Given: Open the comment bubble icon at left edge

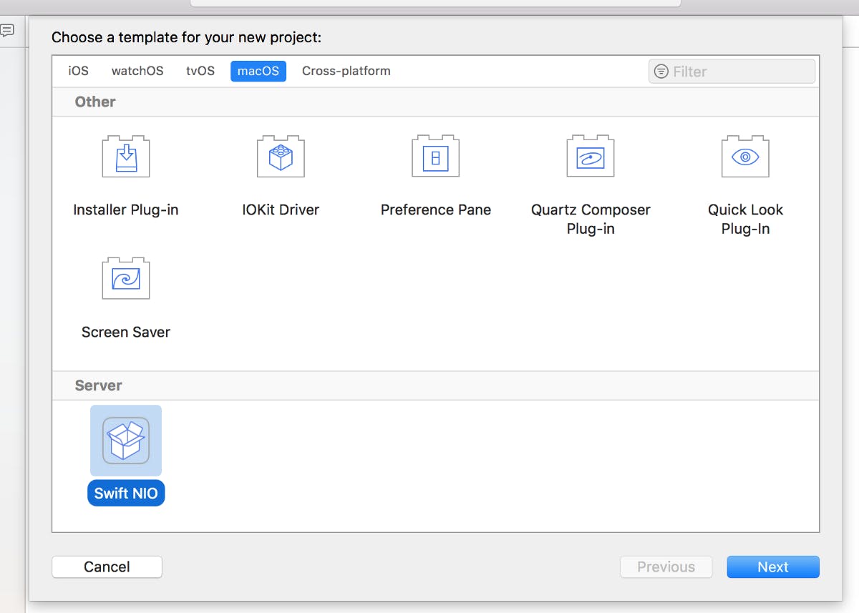Looking at the screenshot, I should (x=7, y=30).
